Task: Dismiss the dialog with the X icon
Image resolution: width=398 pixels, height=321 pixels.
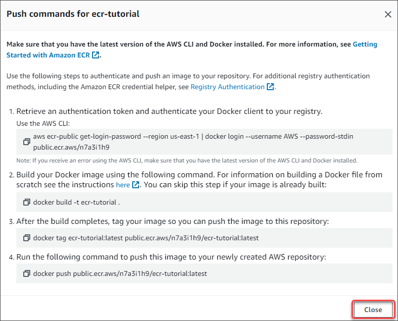Action: 388,14
